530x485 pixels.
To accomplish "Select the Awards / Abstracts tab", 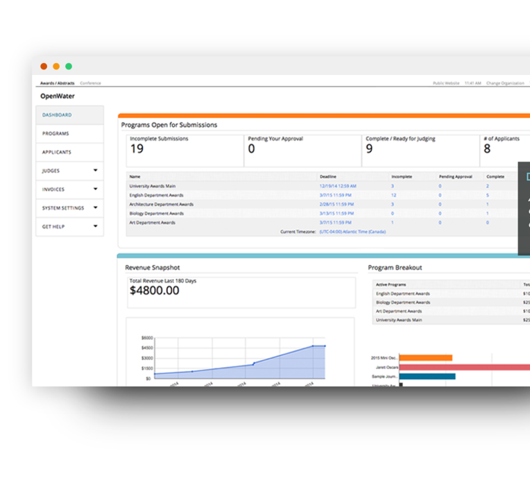I will click(x=57, y=83).
